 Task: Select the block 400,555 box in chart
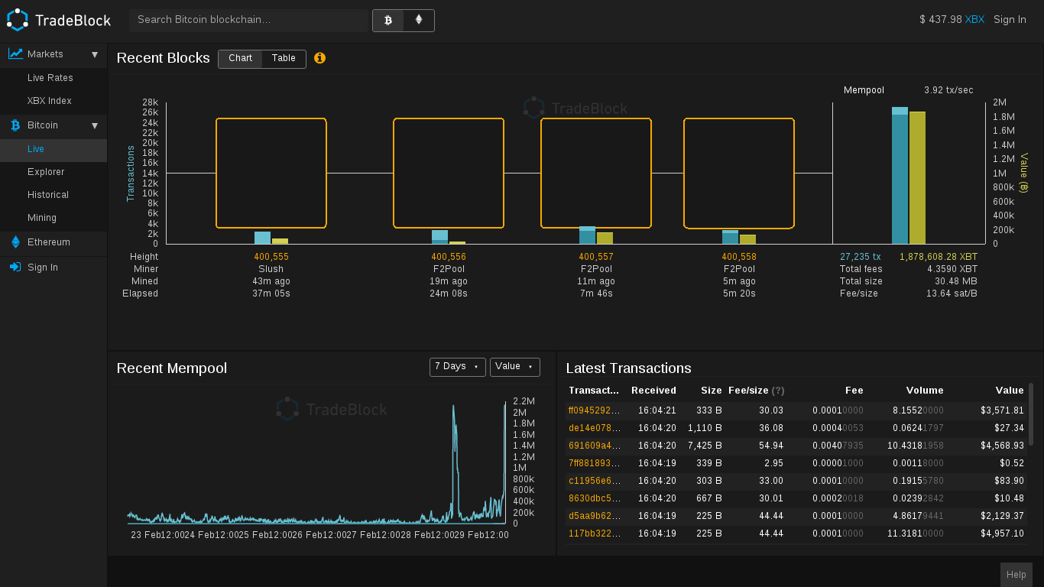click(271, 174)
